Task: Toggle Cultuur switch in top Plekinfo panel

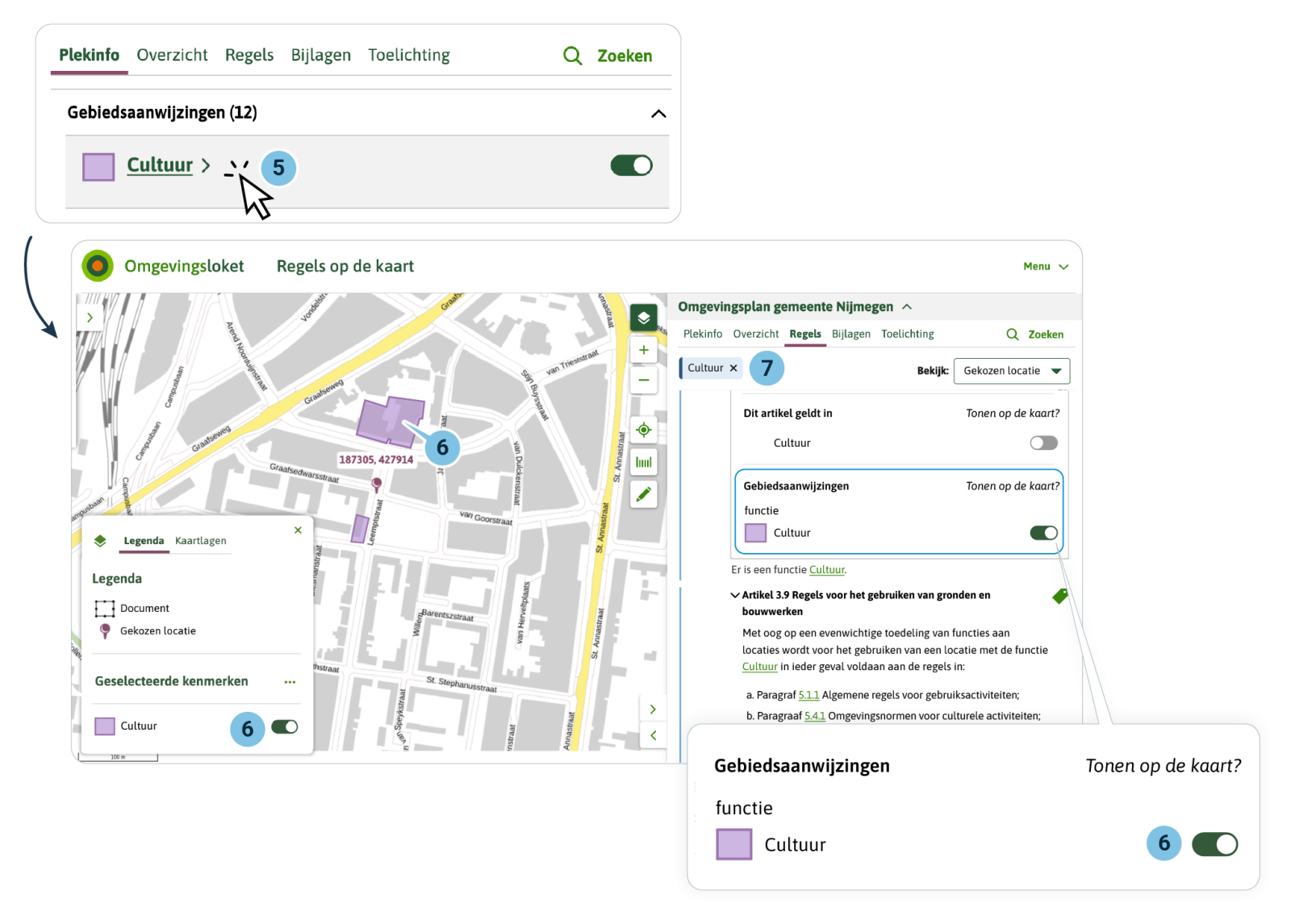Action: [631, 165]
